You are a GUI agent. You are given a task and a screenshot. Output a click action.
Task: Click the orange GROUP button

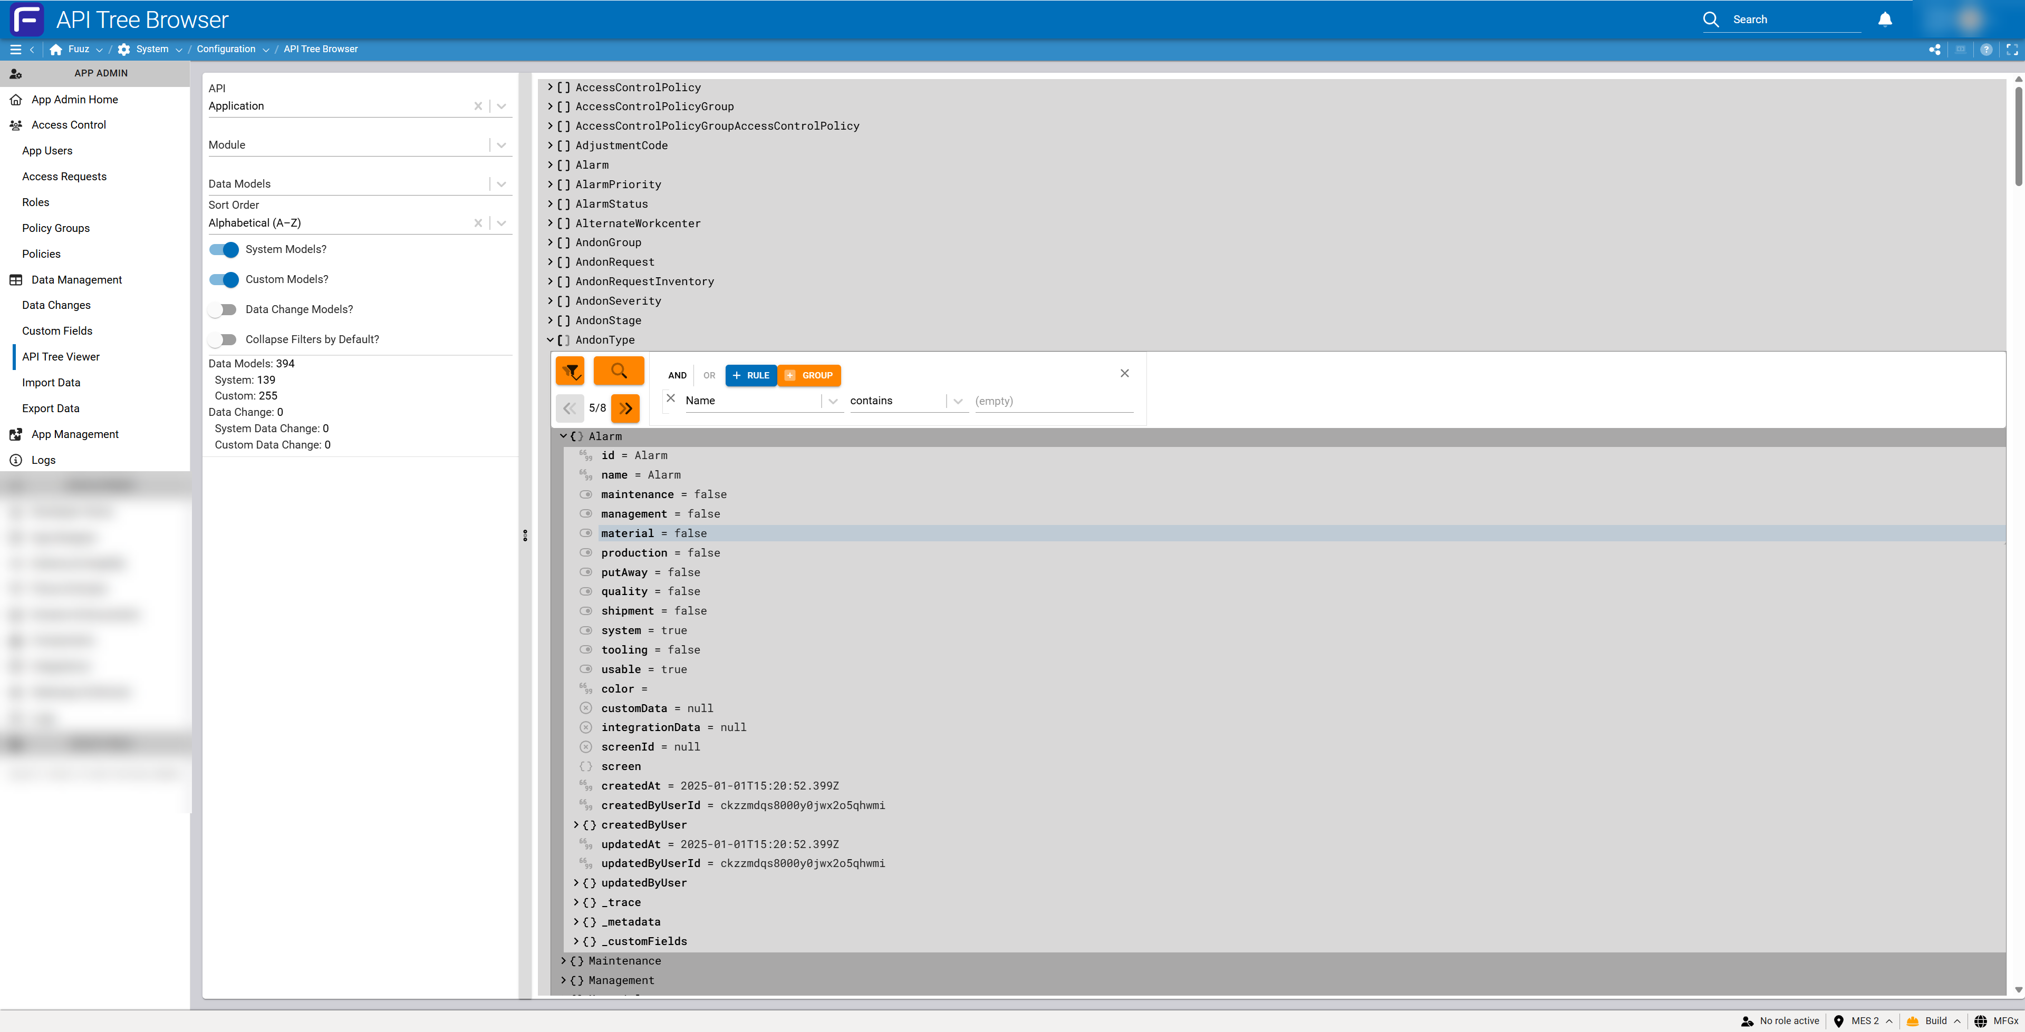coord(809,376)
